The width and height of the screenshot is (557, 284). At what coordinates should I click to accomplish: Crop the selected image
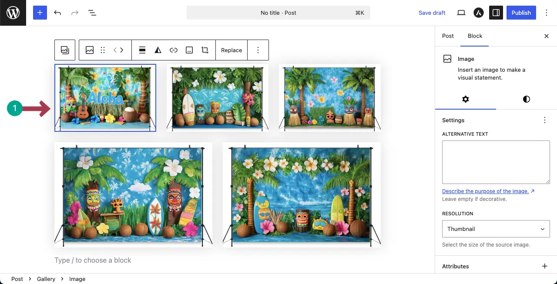tap(205, 50)
